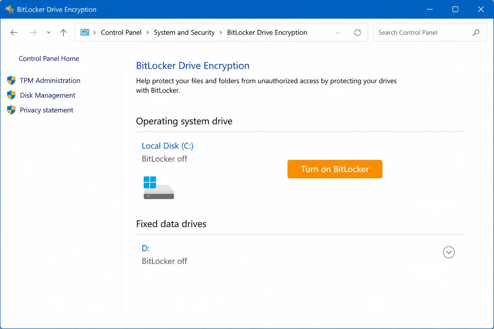Screen dimensions: 494x329
Task: Click the search magnifier icon
Action: 476,32
